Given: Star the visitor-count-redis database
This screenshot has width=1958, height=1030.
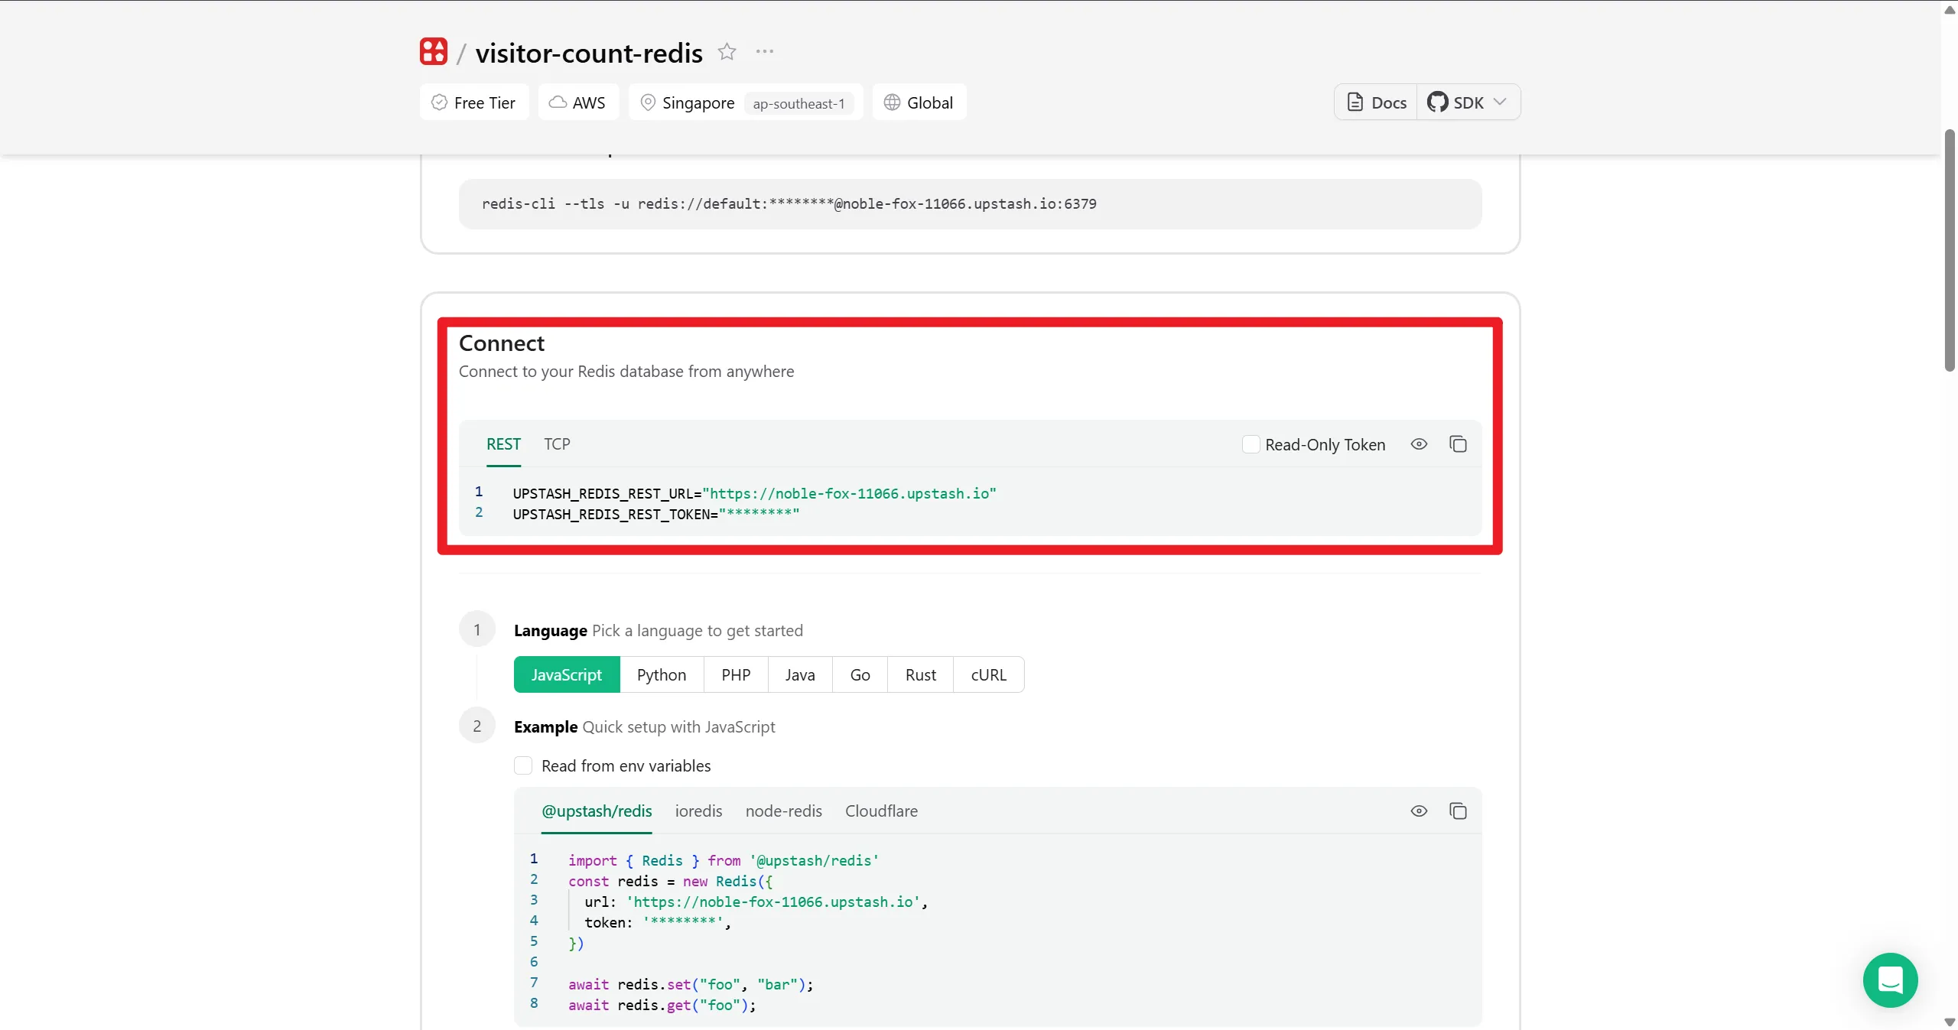Looking at the screenshot, I should (x=727, y=51).
